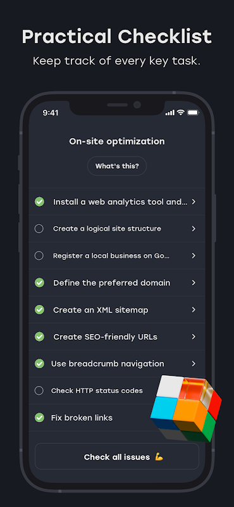The height and width of the screenshot is (507, 234).
Task: Select the Define the preferred domain label
Action: pos(112,283)
